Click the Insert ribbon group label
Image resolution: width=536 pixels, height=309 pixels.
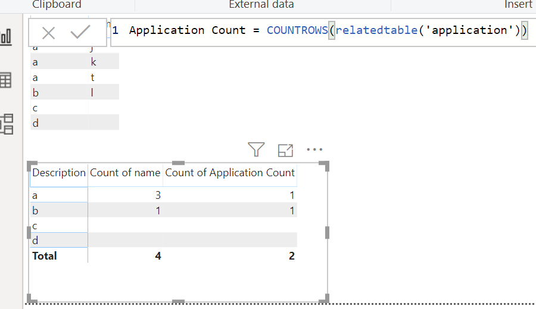click(519, 4)
